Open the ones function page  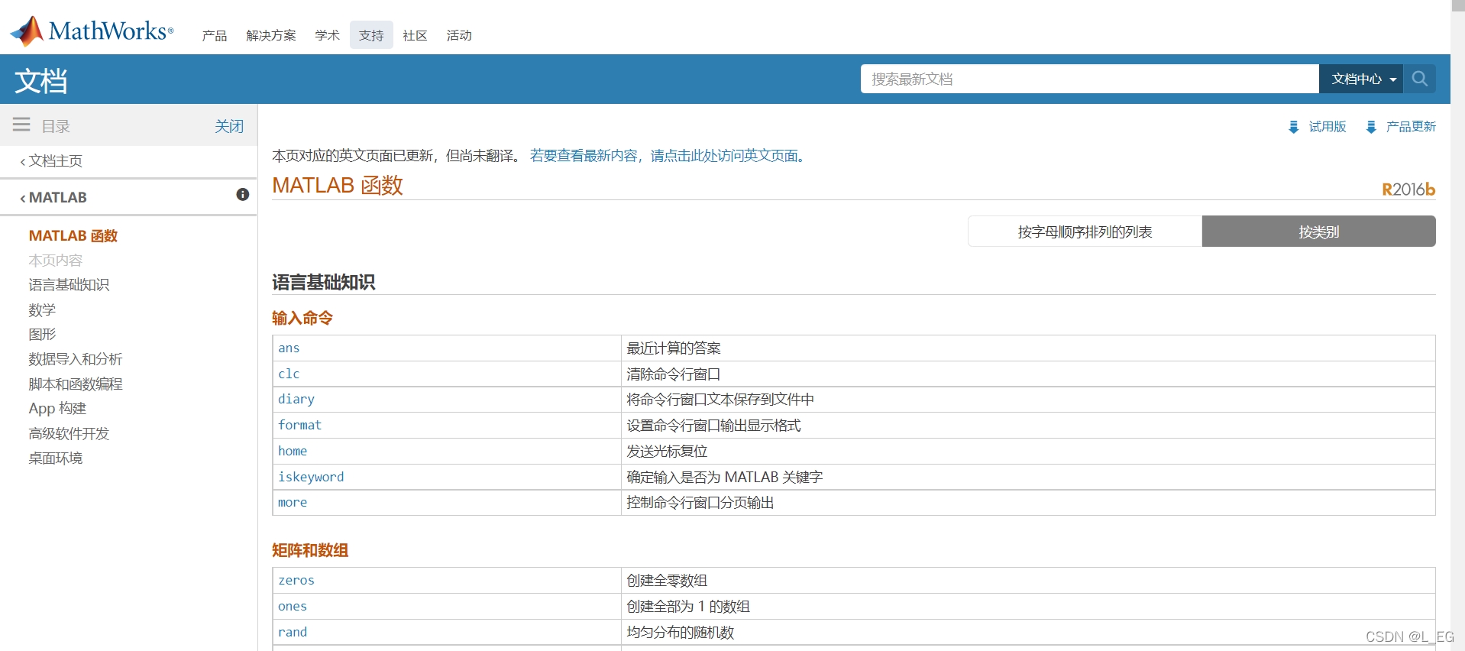pyautogui.click(x=293, y=606)
